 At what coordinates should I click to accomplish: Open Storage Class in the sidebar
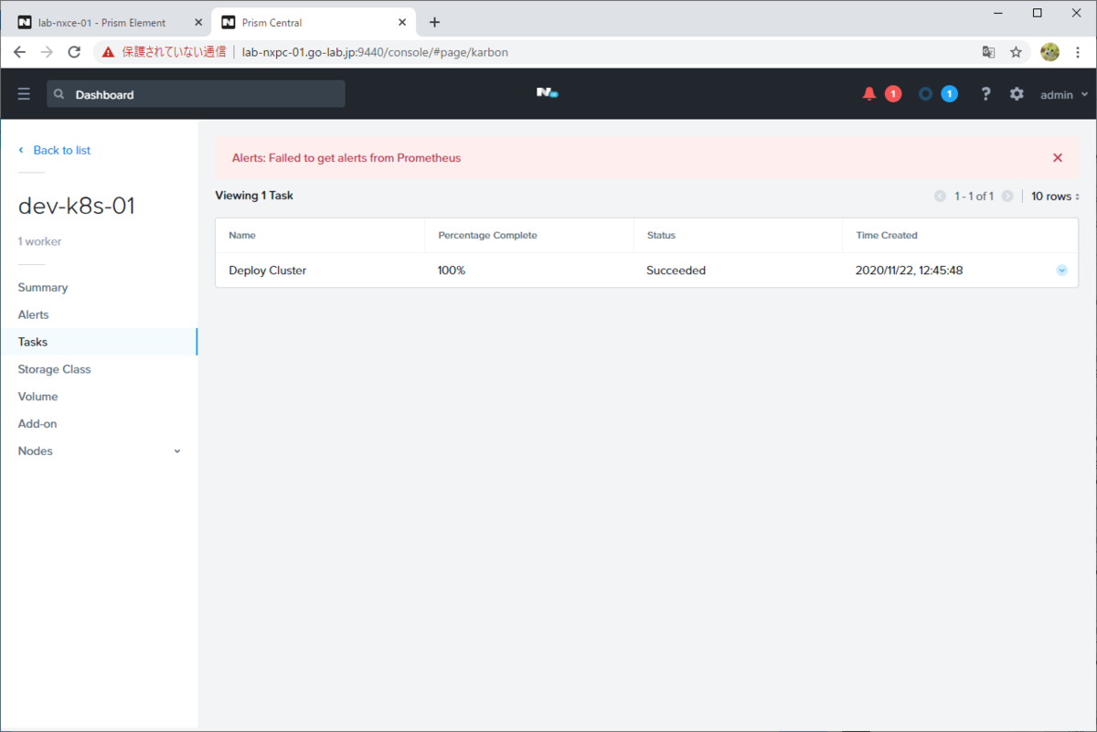[55, 369]
